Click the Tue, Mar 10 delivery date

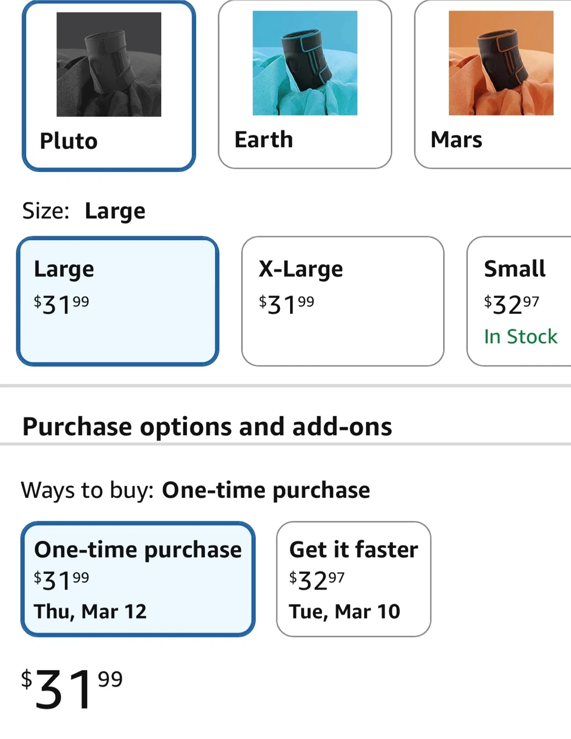pyautogui.click(x=345, y=611)
